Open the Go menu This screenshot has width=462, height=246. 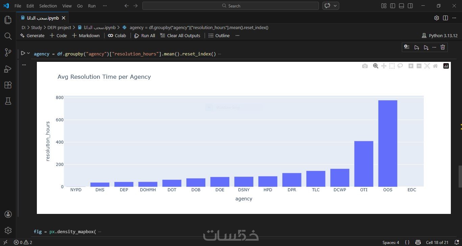pyautogui.click(x=80, y=6)
